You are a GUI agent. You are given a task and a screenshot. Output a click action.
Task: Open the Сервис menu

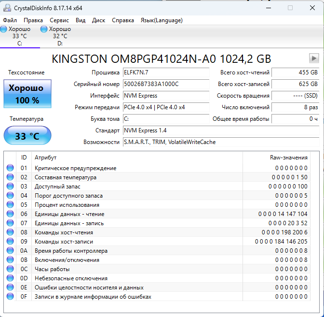(x=59, y=20)
